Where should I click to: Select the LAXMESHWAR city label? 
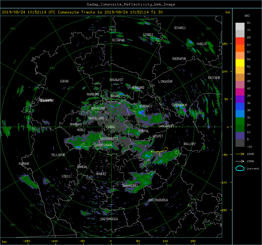[x=103, y=145]
